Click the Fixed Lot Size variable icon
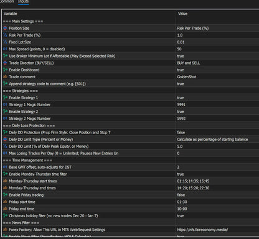 point(5,42)
